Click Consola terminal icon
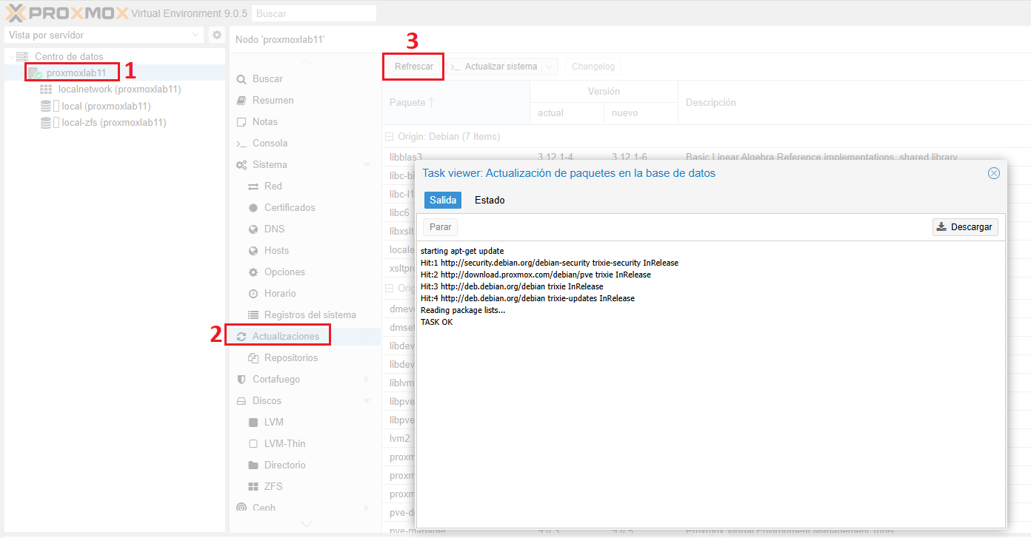Image resolution: width=1031 pixels, height=538 pixels. [241, 143]
